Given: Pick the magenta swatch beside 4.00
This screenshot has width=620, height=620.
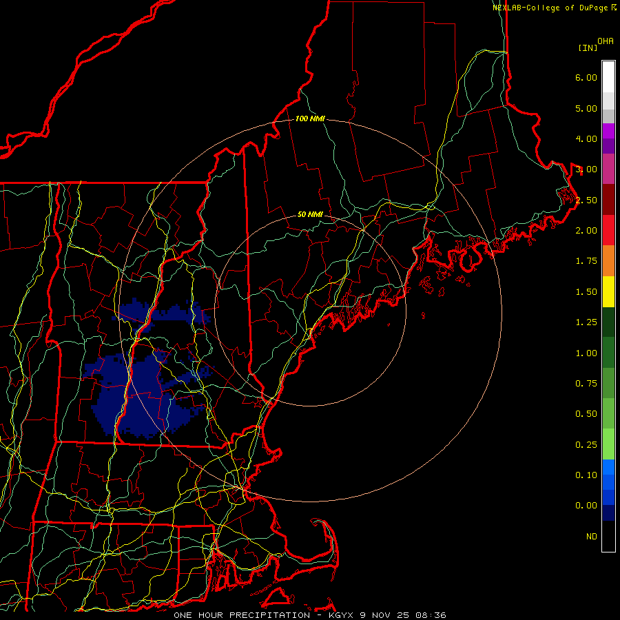Looking at the screenshot, I should tap(608, 131).
